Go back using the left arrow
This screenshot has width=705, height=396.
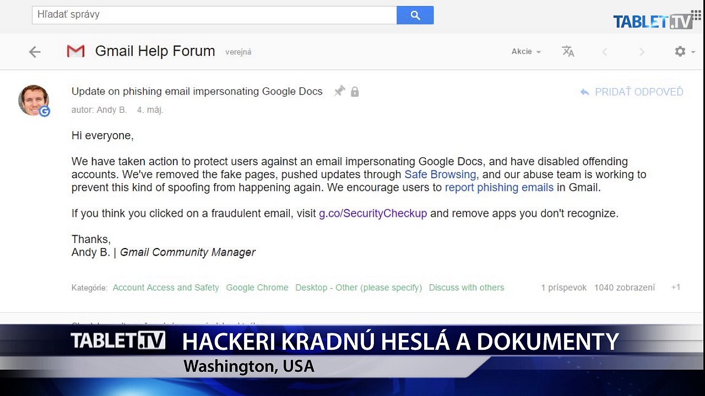(x=35, y=52)
